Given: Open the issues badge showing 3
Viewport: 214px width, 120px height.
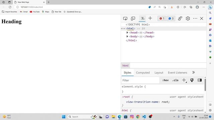Looking at the screenshot, I should [171, 18].
